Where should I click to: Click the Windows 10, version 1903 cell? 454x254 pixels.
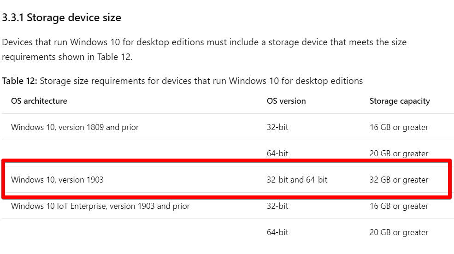(x=57, y=180)
